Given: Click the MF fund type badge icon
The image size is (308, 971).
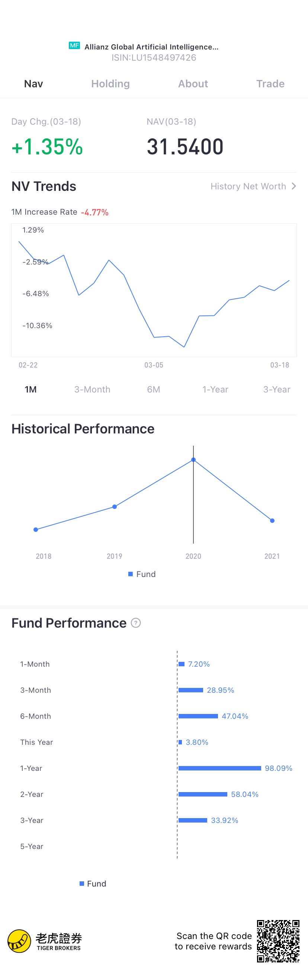Looking at the screenshot, I should click(x=74, y=46).
